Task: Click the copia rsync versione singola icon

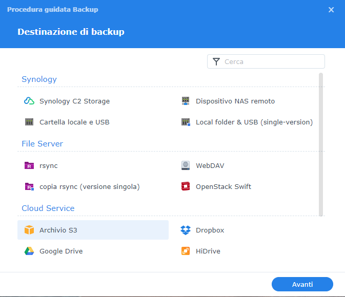Action: click(x=29, y=186)
